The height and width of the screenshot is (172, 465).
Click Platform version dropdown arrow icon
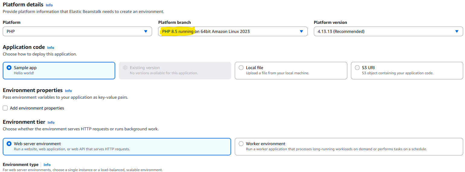[457, 31]
